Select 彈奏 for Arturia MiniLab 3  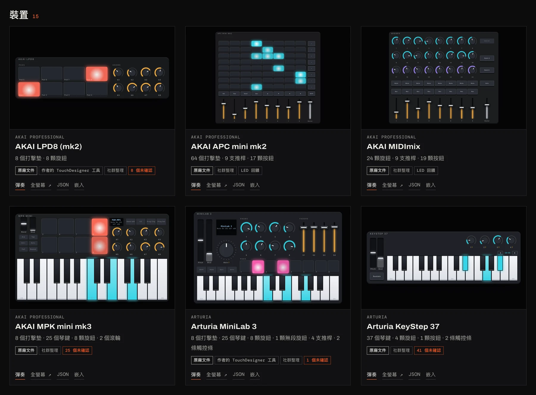[x=196, y=374]
